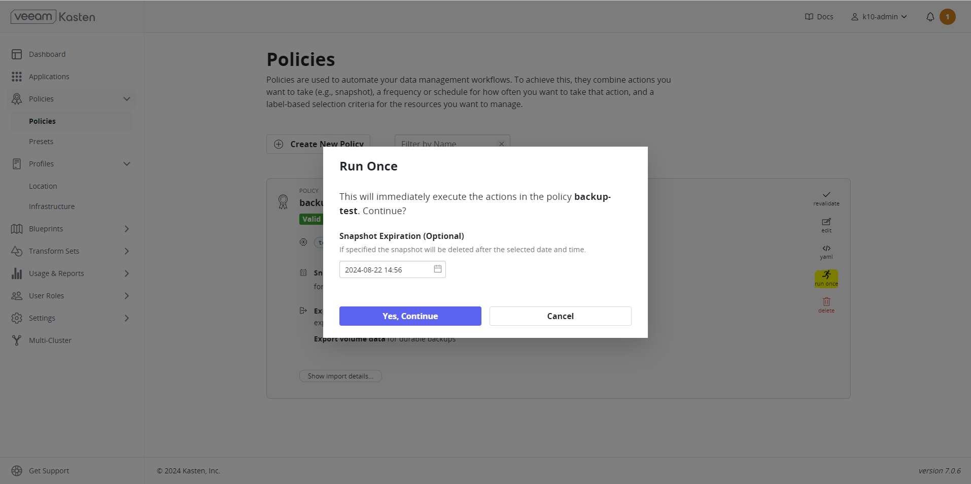Collapse the Policies sidebar section
This screenshot has height=484, width=971.
tap(127, 99)
